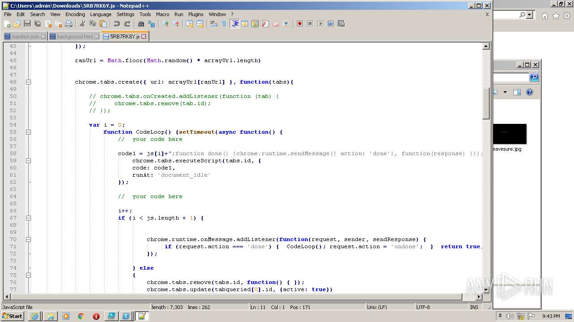Open the Document Map panel
Image resolution: width=574 pixels, height=322 pixels.
pyautogui.click(x=255, y=24)
